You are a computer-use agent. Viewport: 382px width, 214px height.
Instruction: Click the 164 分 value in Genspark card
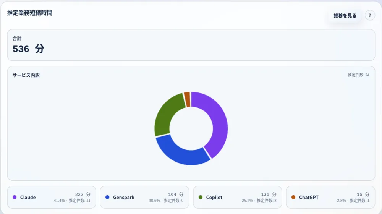[x=176, y=194]
